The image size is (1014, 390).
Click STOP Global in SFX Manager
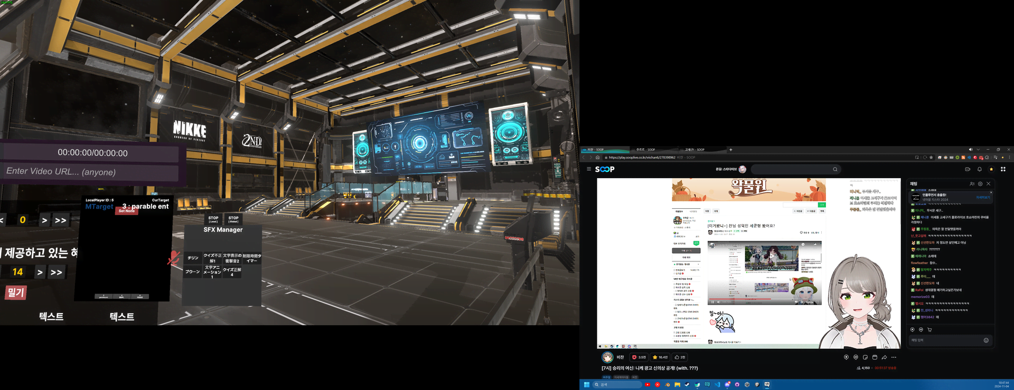coord(233,219)
